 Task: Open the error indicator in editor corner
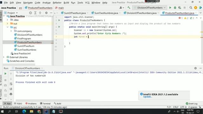tap(180, 18)
